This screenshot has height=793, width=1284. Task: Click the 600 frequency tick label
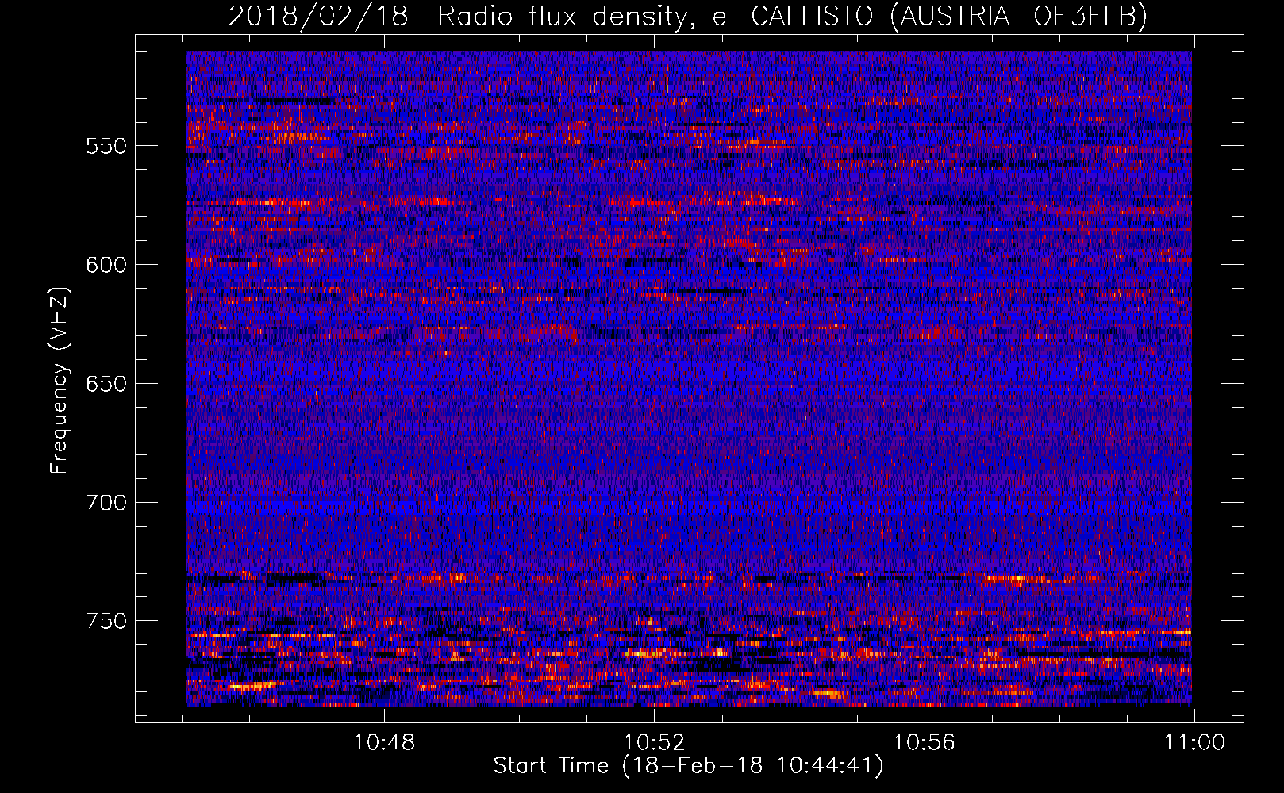[106, 265]
